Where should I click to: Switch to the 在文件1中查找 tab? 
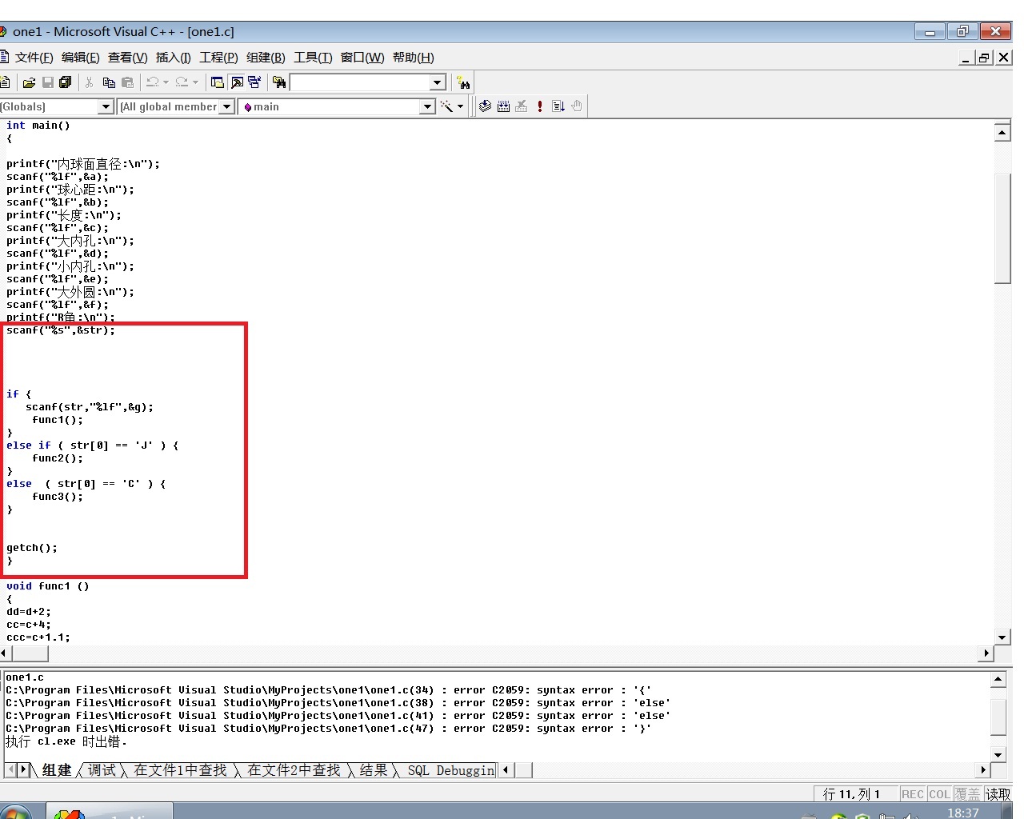click(x=180, y=770)
